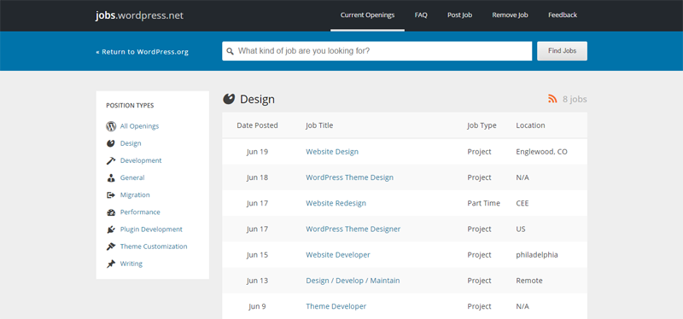Click the Englewood, CO location cell
This screenshot has height=319, width=683.
point(542,152)
